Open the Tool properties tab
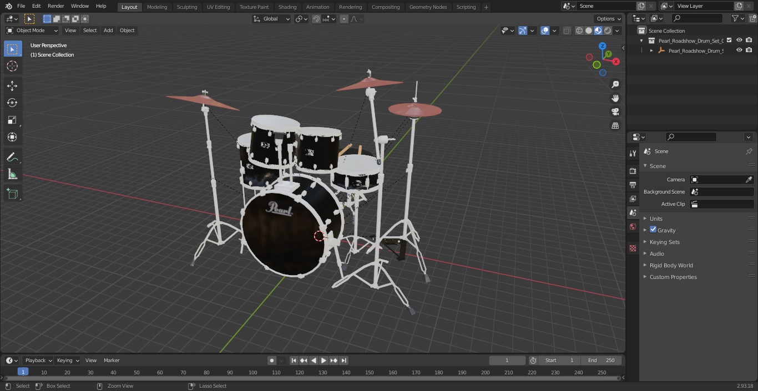Viewport: 758px width, 391px height. coord(633,154)
